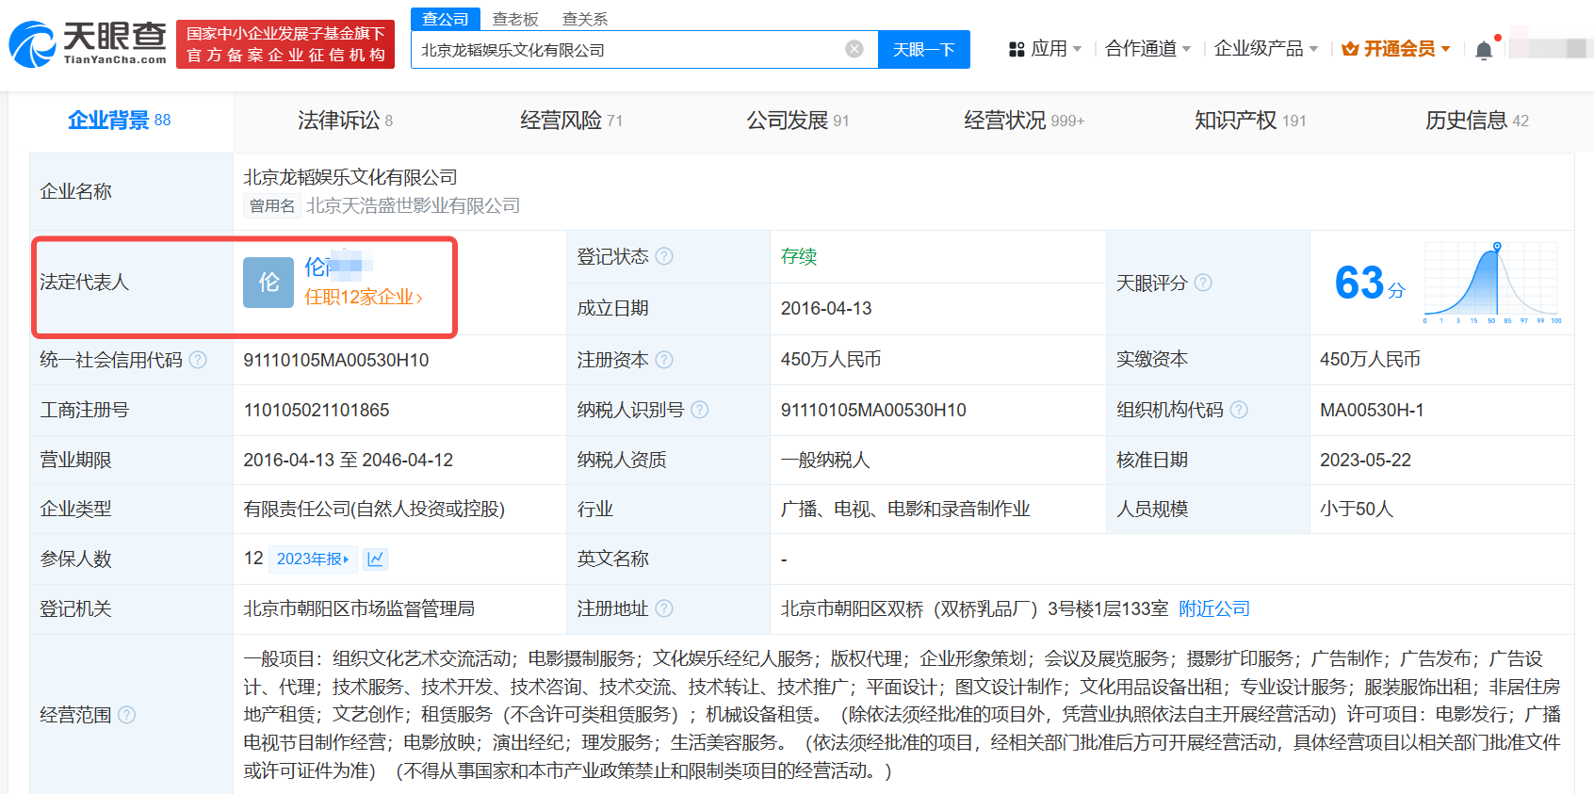The height and width of the screenshot is (794, 1594).
Task: Click help icon next to 经营范围
Action: click(126, 715)
